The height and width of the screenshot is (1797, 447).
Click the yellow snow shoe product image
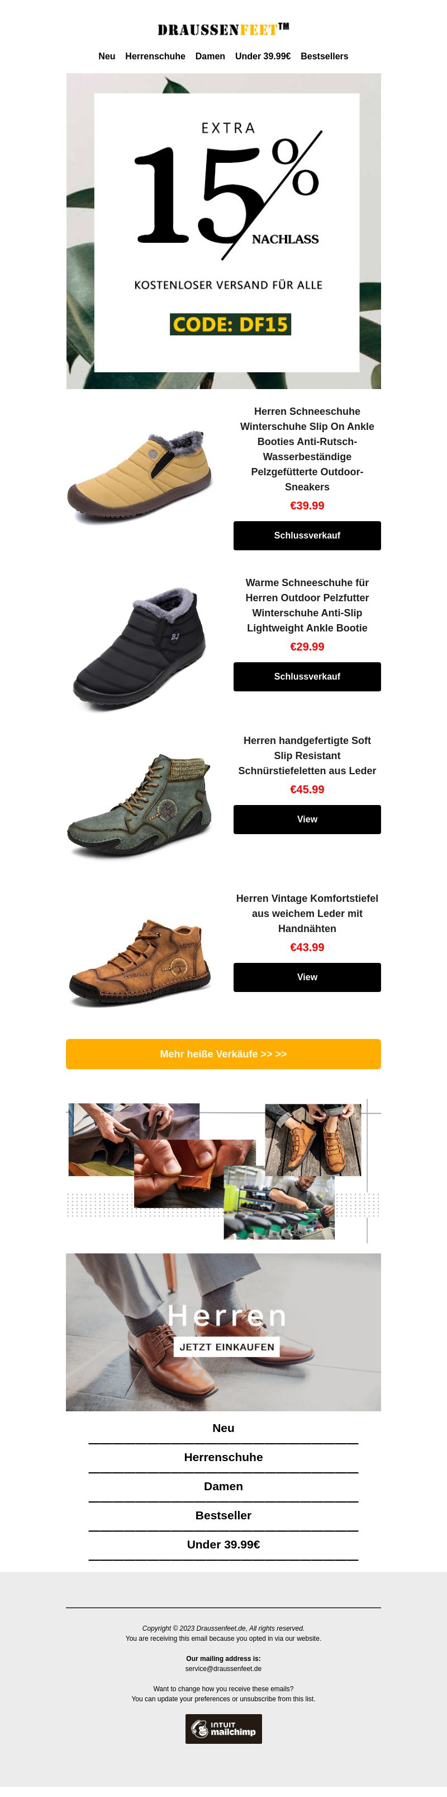(140, 475)
